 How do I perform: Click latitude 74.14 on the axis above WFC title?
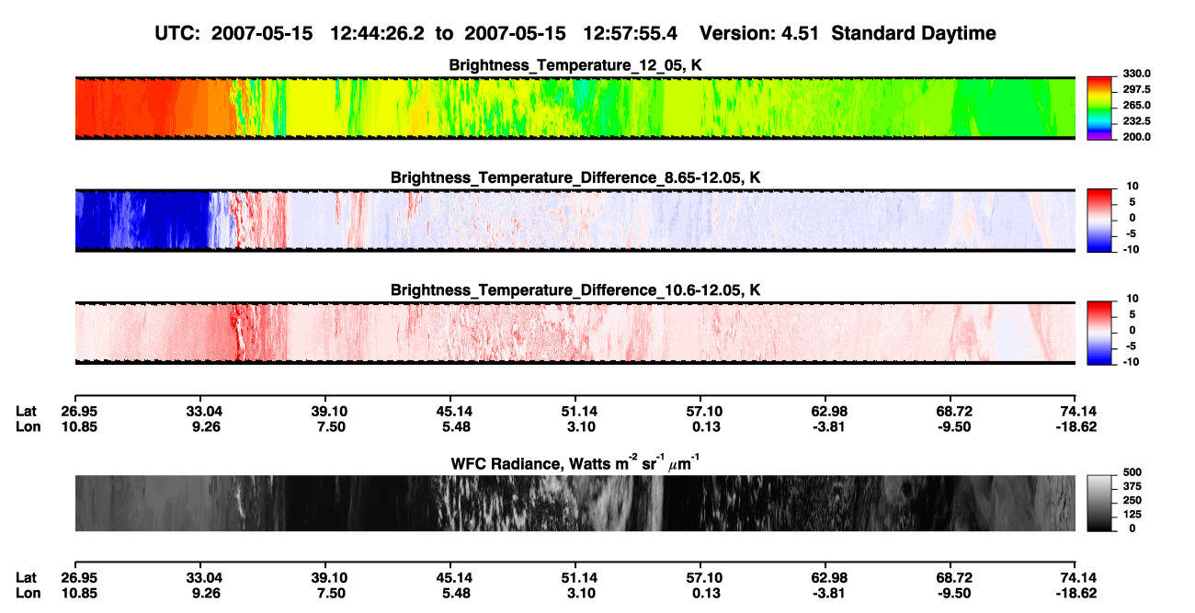1079,411
